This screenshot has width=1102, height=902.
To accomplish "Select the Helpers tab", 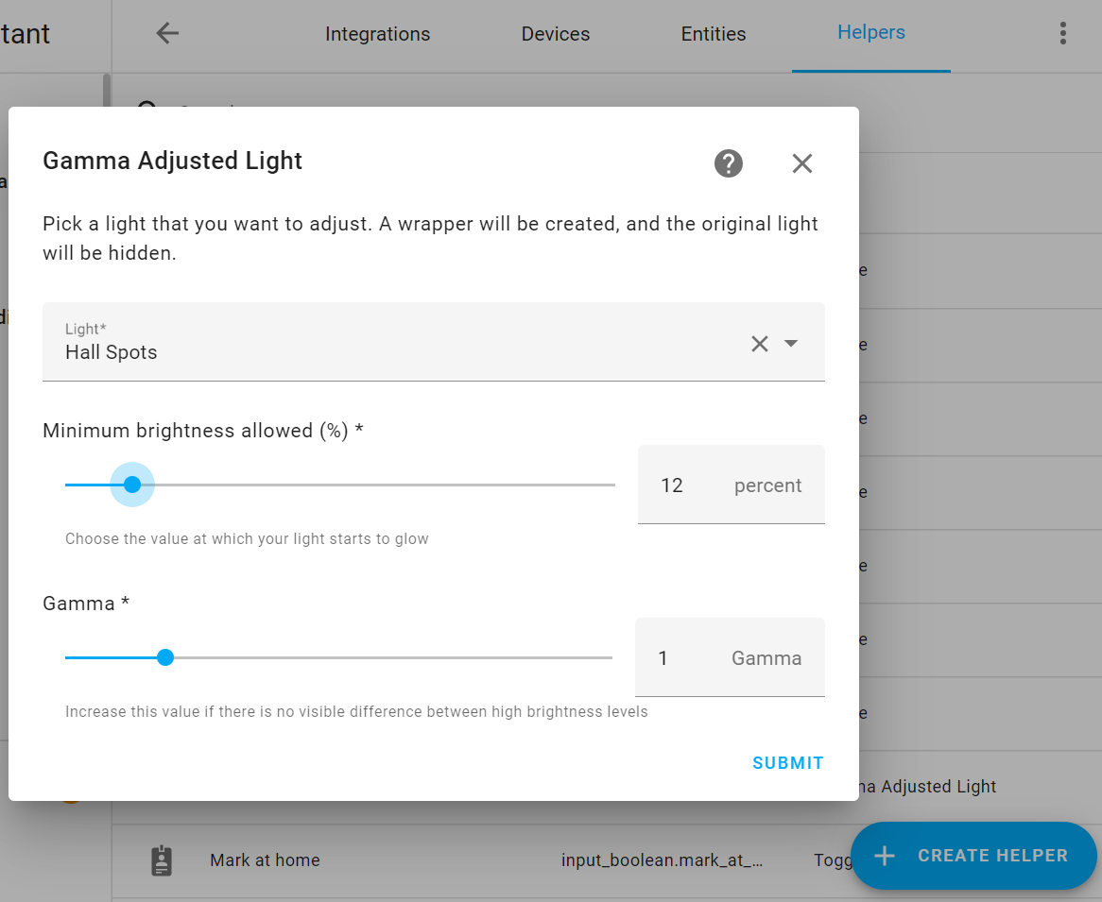I will point(870,31).
